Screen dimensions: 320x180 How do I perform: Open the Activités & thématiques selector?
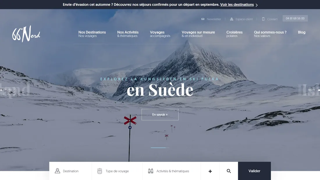(x=171, y=171)
